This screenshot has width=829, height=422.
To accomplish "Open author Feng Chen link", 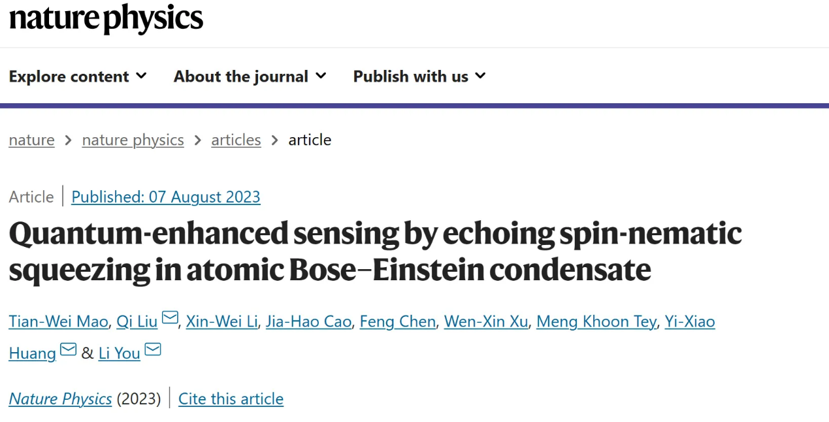I will 397,321.
